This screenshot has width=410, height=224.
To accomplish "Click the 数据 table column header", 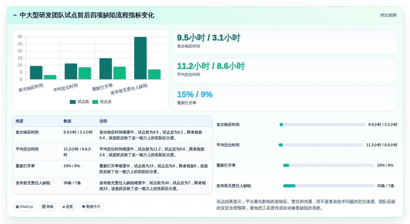I will coord(67,121).
